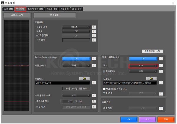
Task: Switch to AMP 설정 tab
Action: [x=8, y=9]
